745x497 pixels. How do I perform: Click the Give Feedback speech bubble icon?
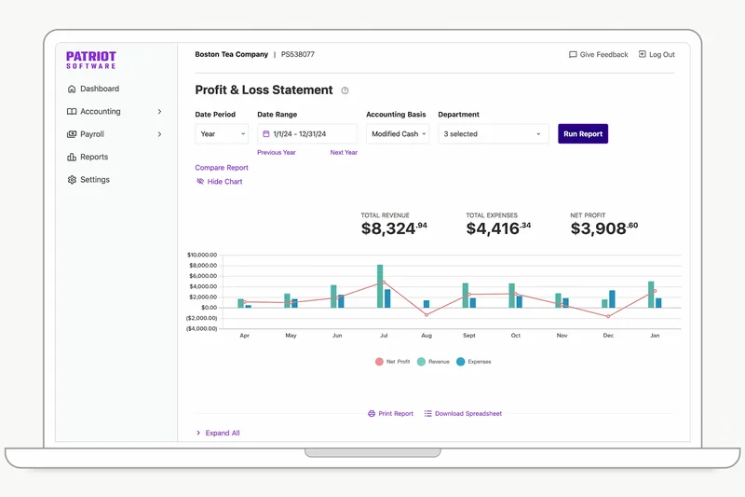573,55
